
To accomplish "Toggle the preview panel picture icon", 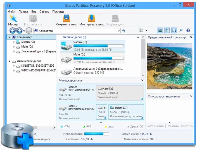I will pos(167,30).
